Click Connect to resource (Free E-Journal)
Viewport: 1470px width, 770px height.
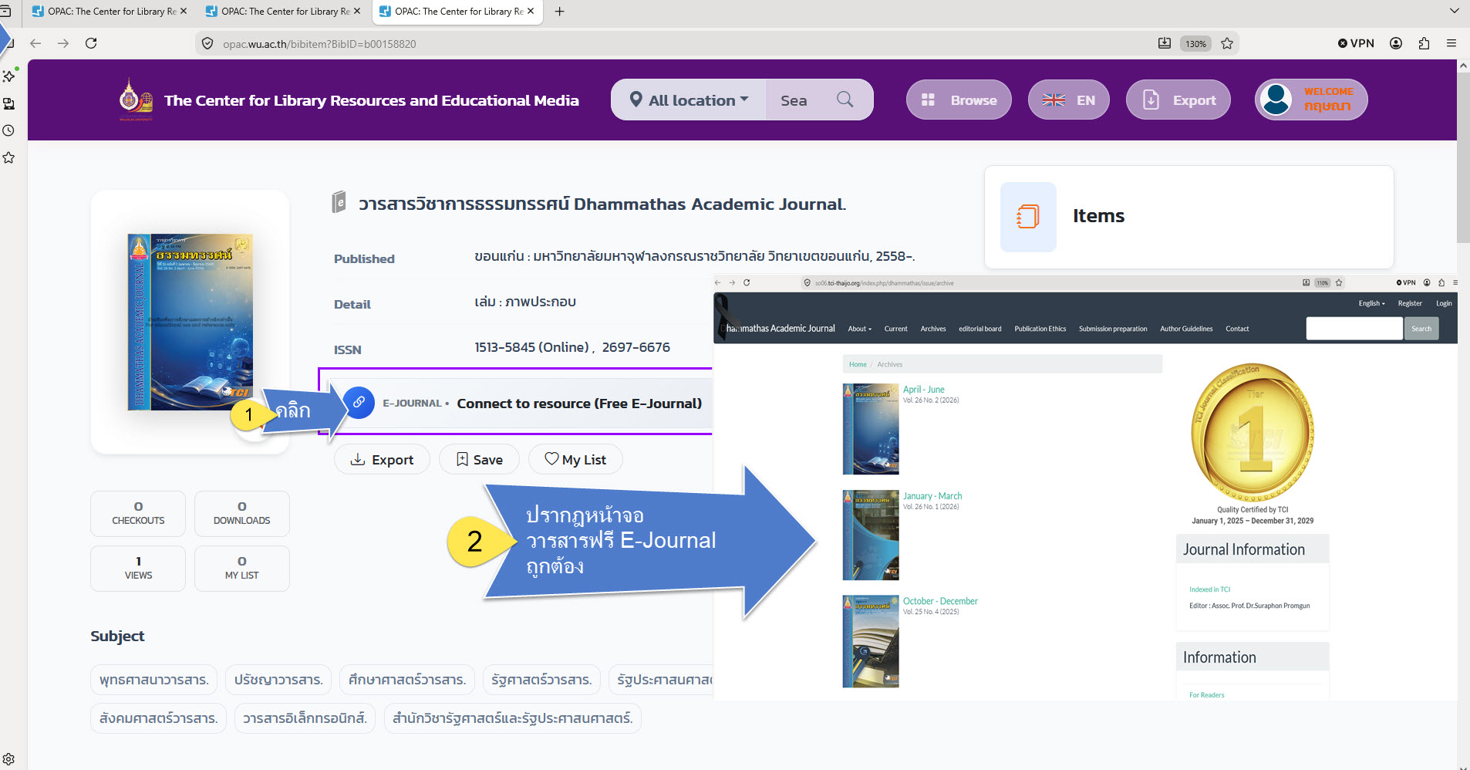(579, 404)
